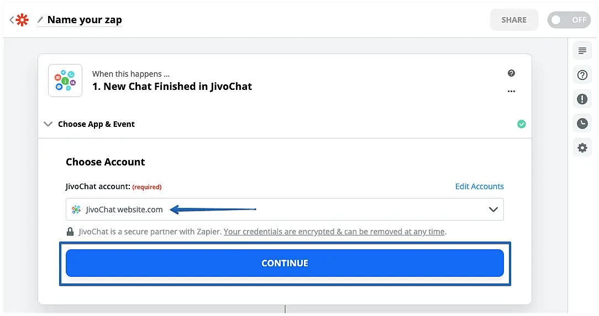Toggle the zap ON/OFF switch

(568, 20)
